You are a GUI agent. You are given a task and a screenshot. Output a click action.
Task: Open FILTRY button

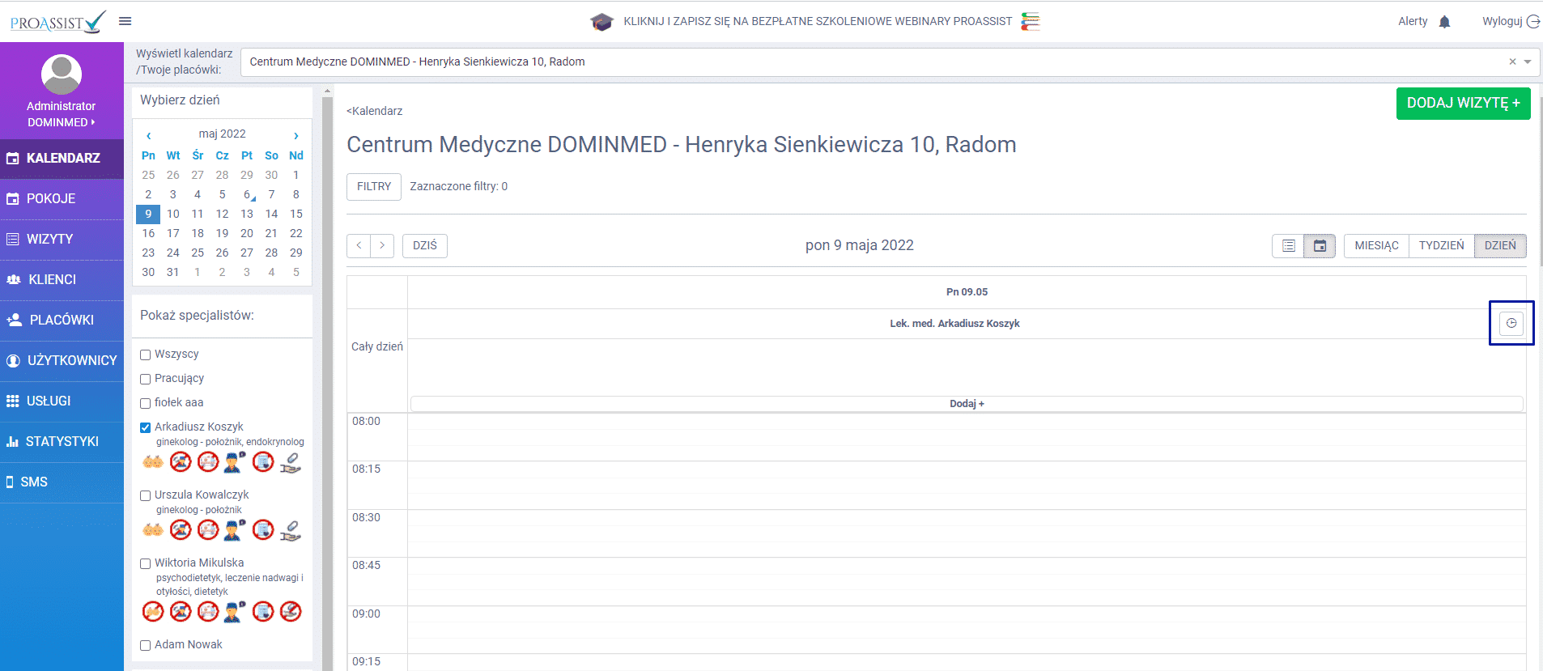[x=374, y=186]
